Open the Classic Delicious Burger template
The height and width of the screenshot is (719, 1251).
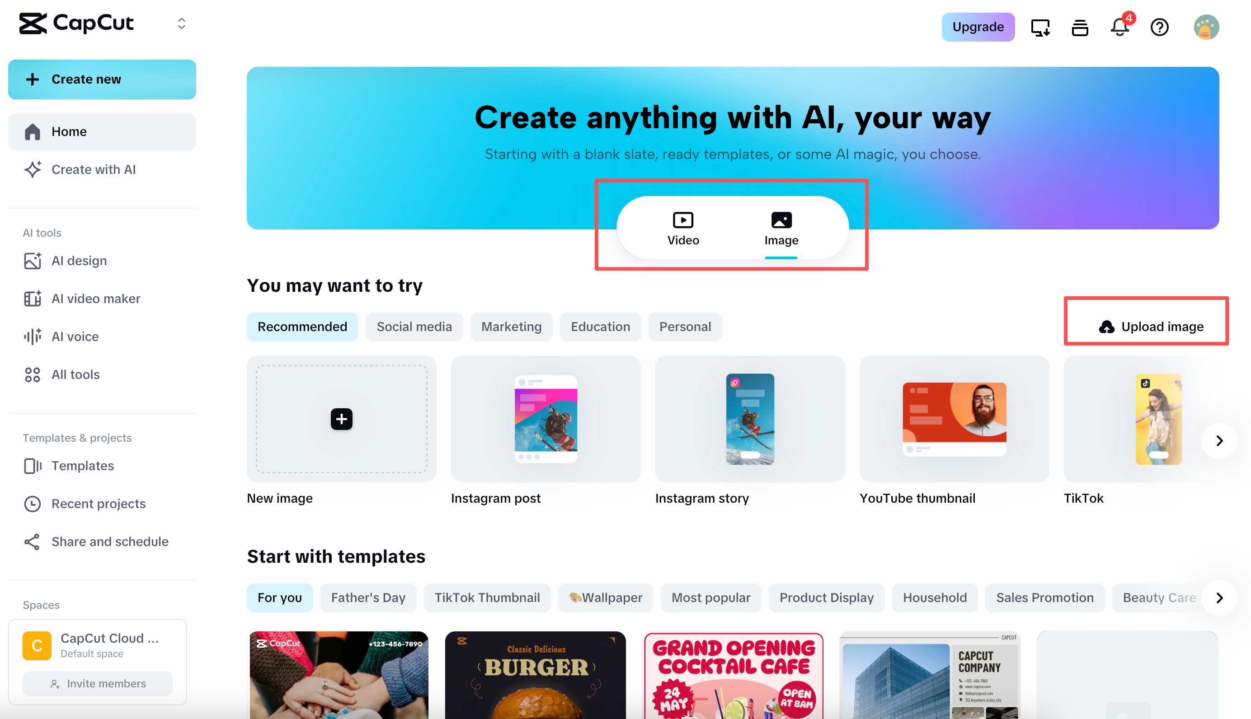535,674
